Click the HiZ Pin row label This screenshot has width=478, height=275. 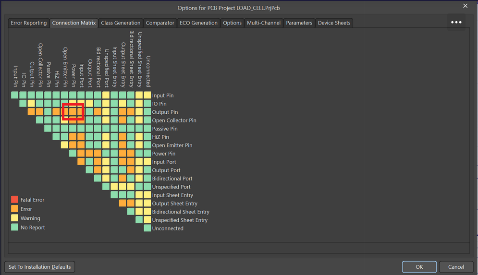160,137
